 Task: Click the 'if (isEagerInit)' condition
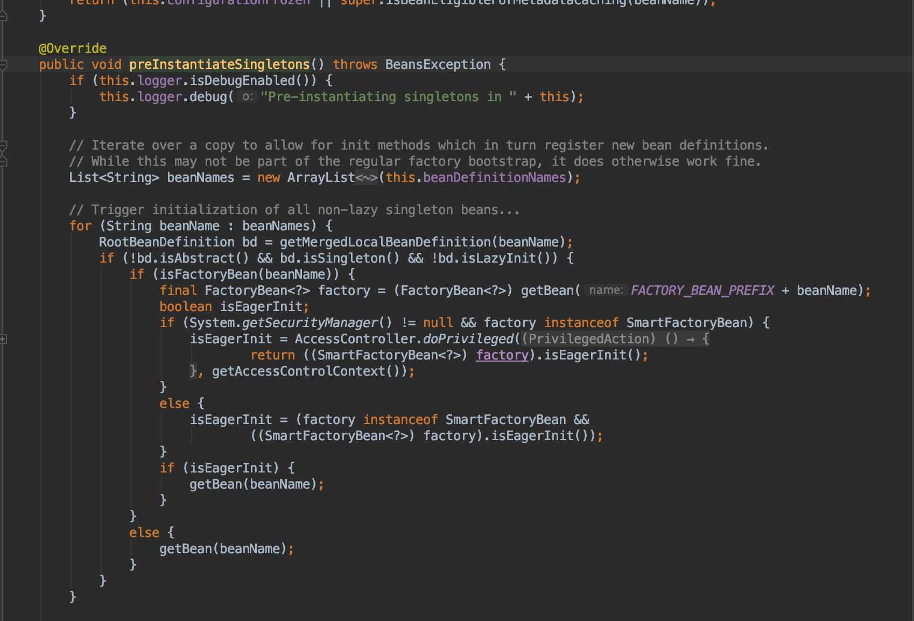(x=220, y=468)
